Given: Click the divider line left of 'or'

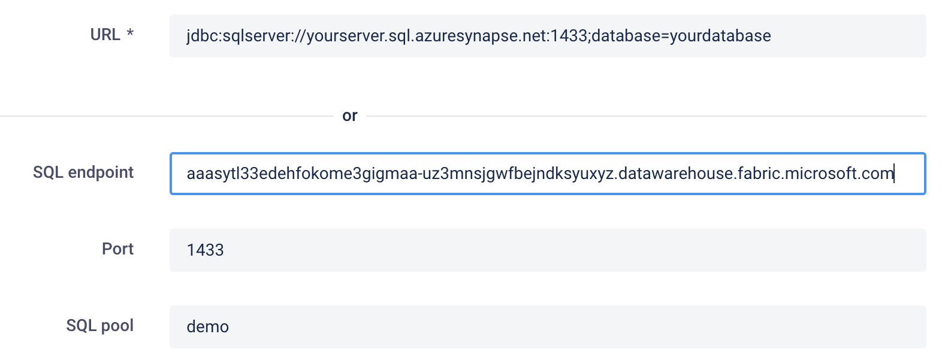Looking at the screenshot, I should click(x=167, y=116).
